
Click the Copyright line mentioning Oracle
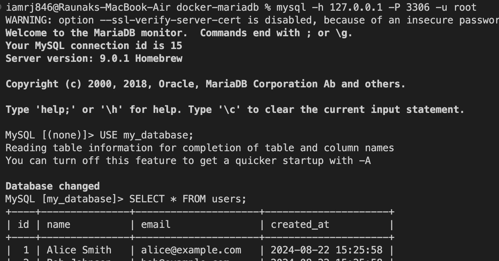point(205,84)
